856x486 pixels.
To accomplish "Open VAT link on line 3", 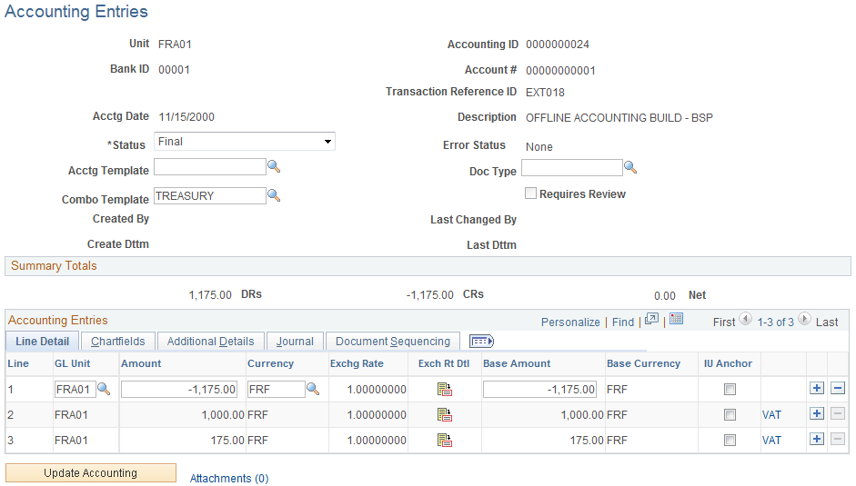I will 771,441.
